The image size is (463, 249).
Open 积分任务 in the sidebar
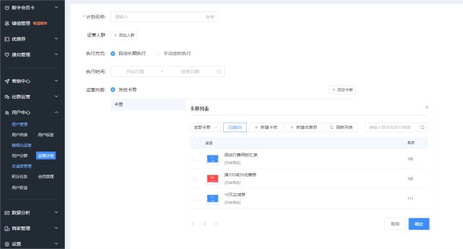pos(19,176)
